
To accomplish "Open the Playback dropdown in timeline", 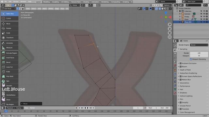I will [11, 108].
